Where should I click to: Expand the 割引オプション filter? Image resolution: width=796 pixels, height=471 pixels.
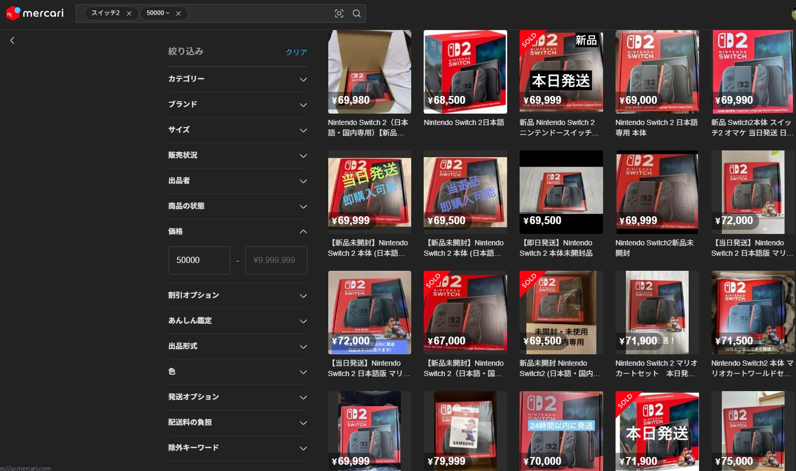(x=238, y=296)
